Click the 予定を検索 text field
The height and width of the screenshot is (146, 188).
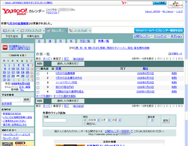pos(11,100)
